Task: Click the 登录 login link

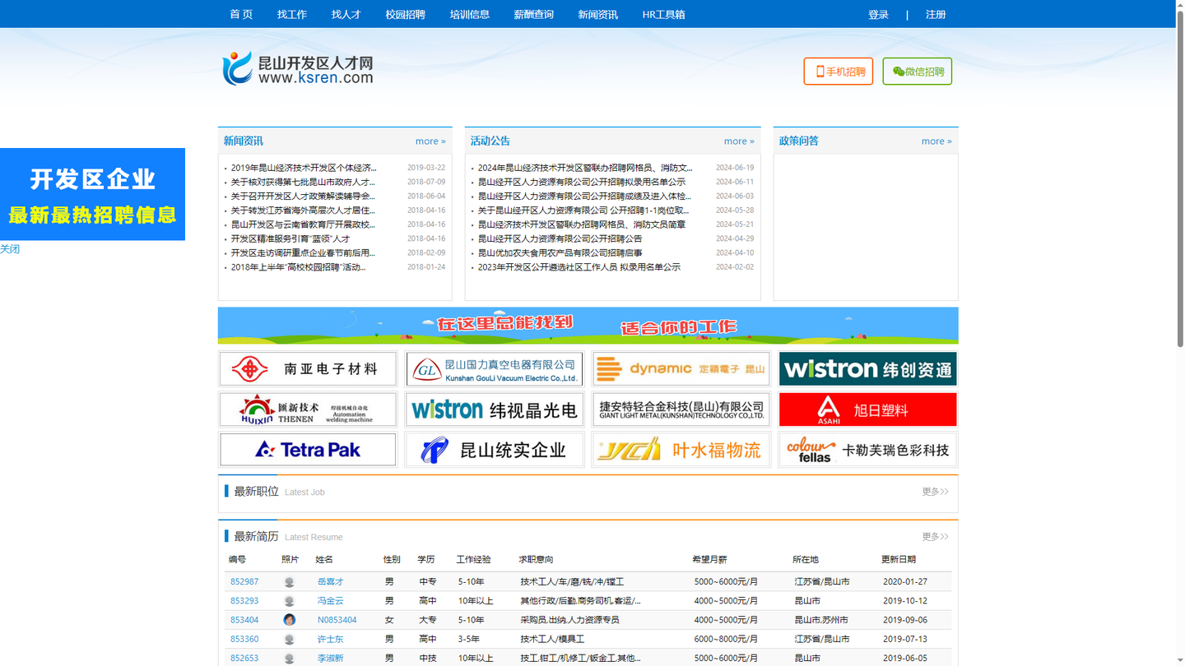Action: (x=878, y=14)
